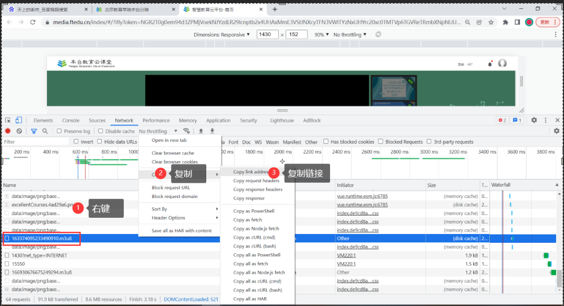This screenshot has height=306, width=564.
Task: Click the rotate screen icon in device toolbar
Action: (379, 34)
